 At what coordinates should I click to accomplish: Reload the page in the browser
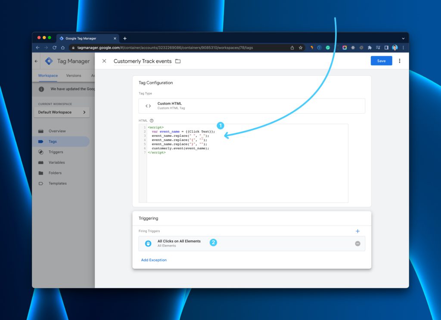click(x=55, y=48)
